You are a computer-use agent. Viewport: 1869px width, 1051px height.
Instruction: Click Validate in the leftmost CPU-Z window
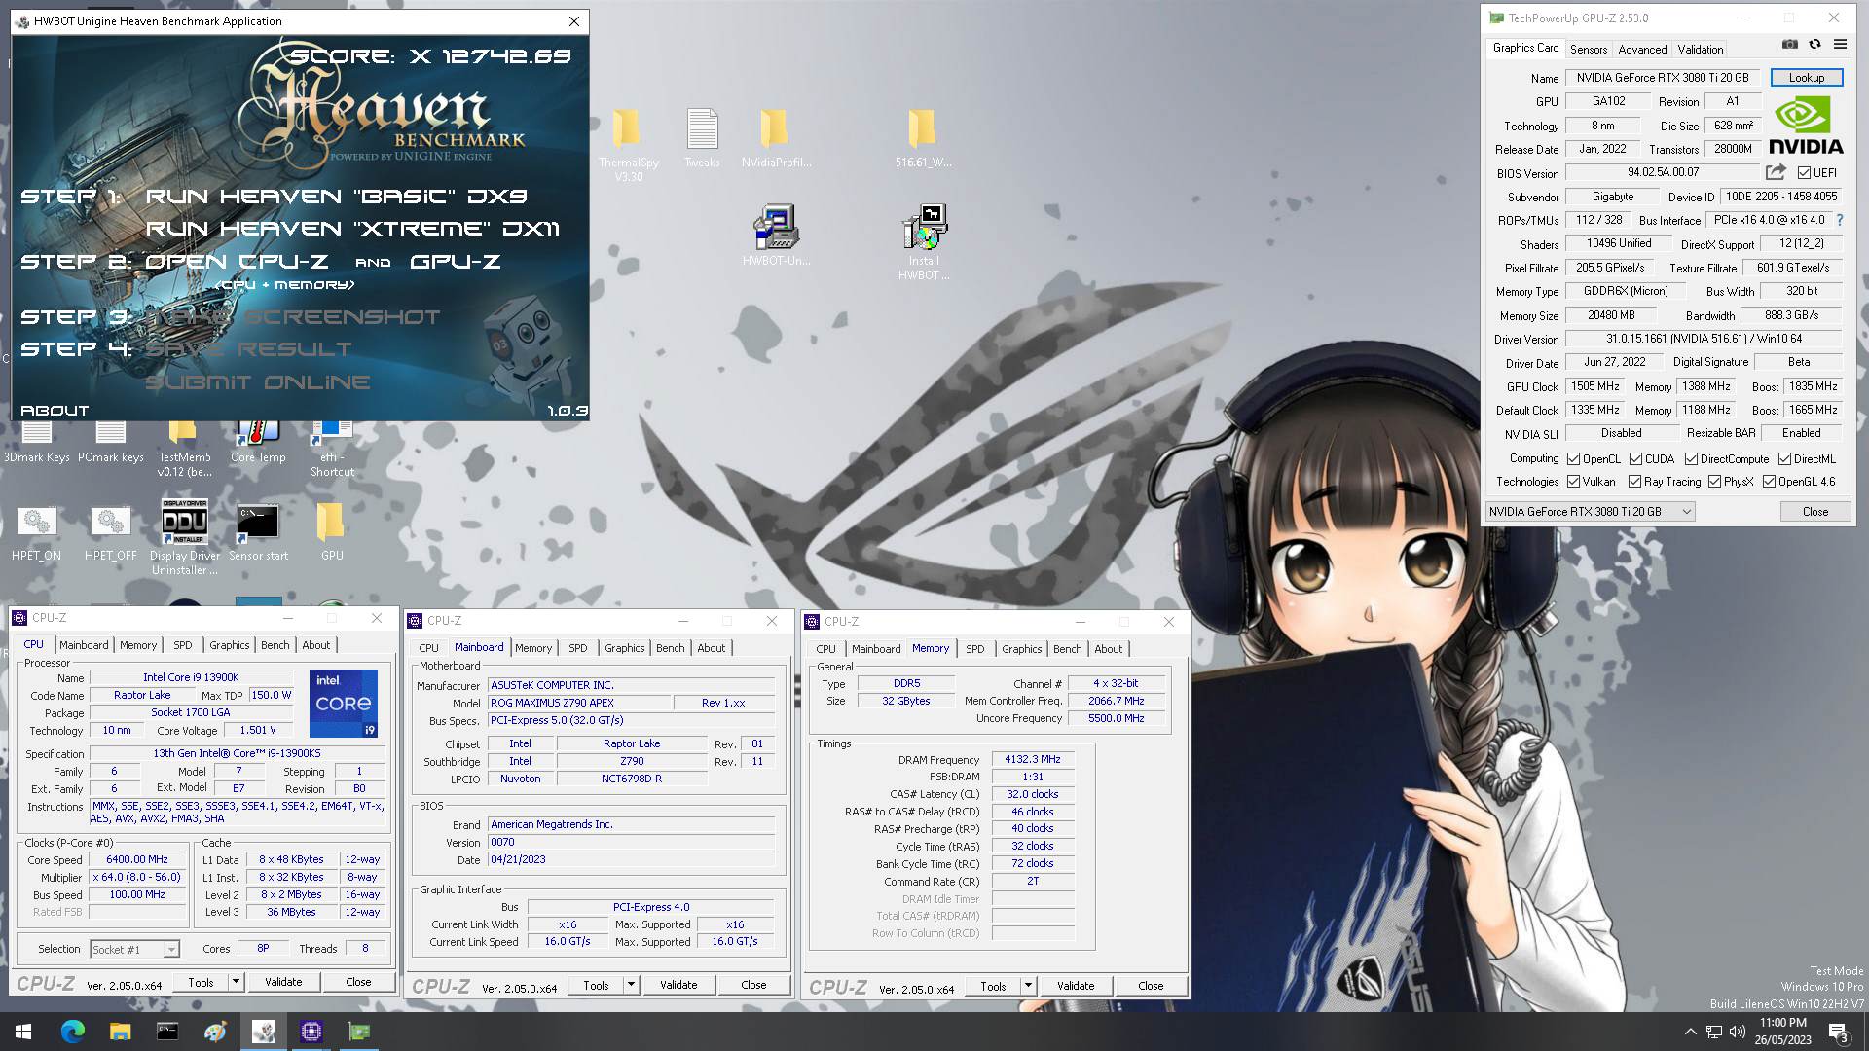(x=283, y=982)
